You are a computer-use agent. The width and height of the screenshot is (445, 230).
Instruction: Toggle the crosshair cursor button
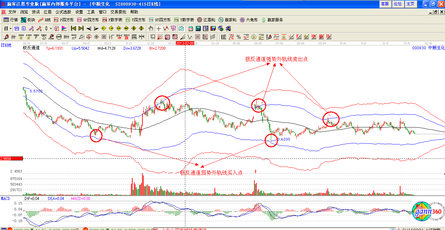tap(158, 28)
